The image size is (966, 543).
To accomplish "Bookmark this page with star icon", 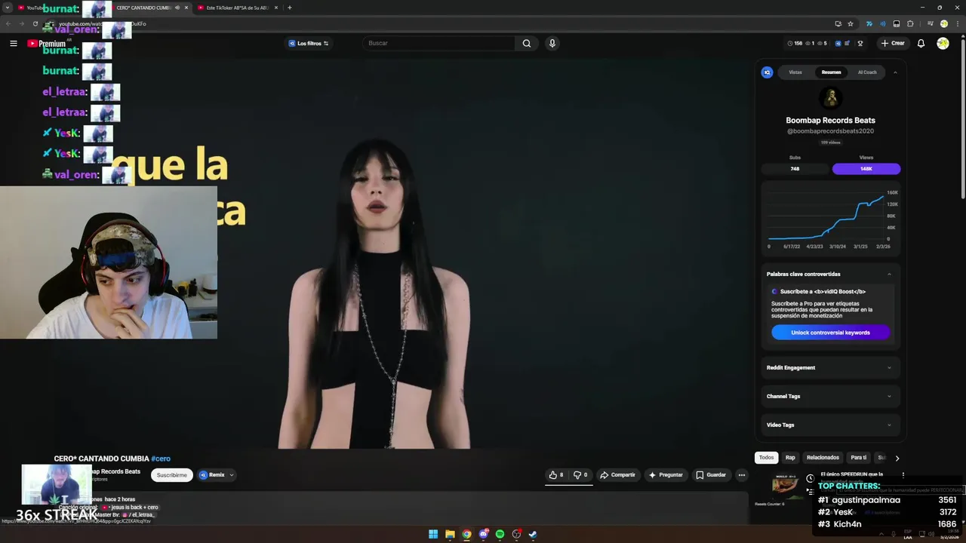I will [x=851, y=23].
